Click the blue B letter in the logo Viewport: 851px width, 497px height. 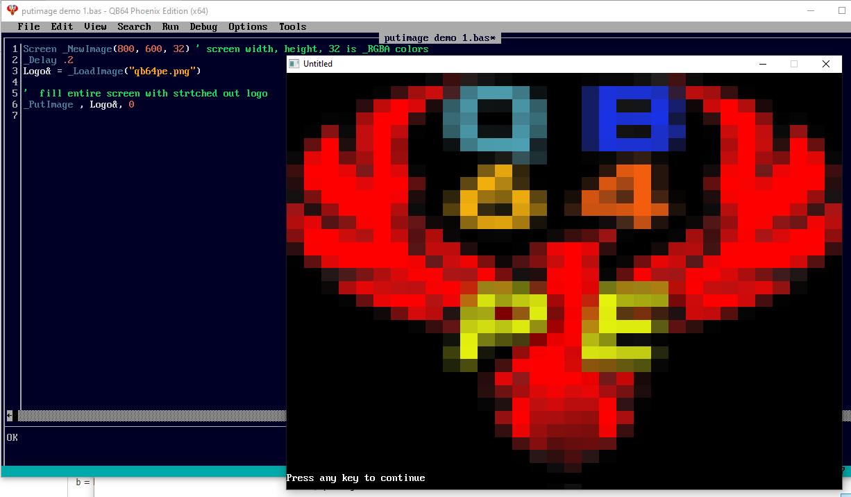634,119
